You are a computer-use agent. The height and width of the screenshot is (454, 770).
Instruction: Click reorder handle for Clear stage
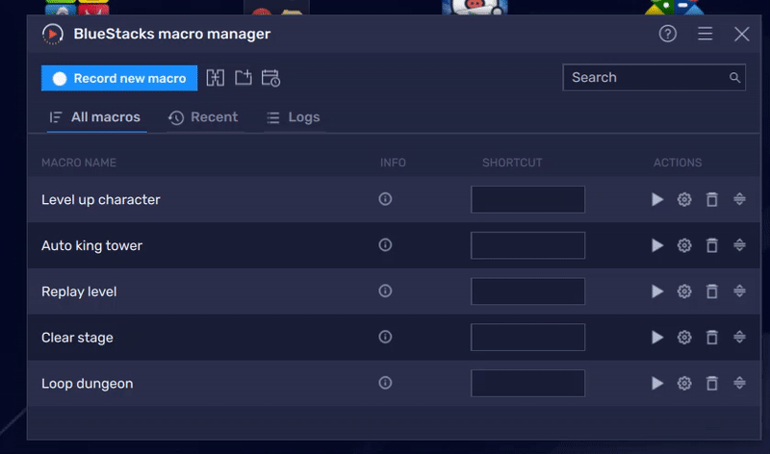[x=739, y=337]
